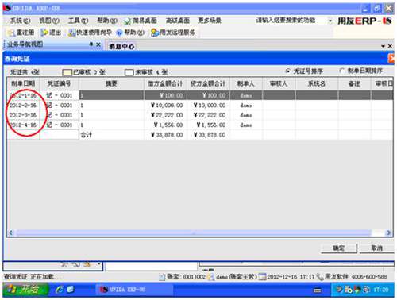Select the voucher row dated 2012-3-16

(200, 115)
